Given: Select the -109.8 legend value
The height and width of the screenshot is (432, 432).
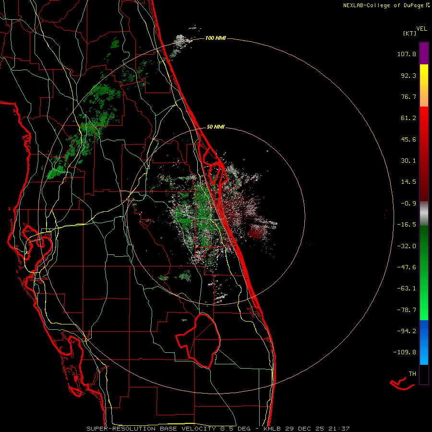Looking at the screenshot, I should click(x=405, y=352).
